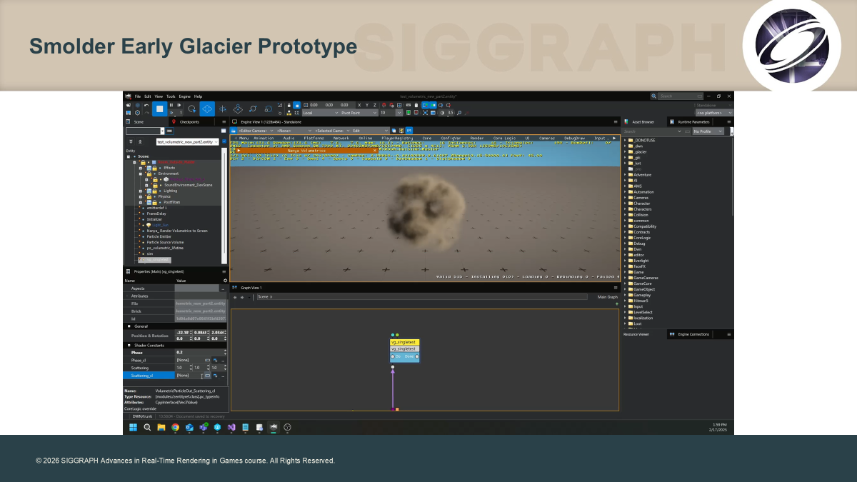The image size is (857, 482).
Task: Click the X axis button
Action: [359, 105]
